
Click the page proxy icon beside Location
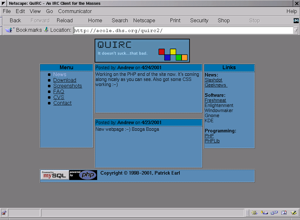tap(46, 30)
